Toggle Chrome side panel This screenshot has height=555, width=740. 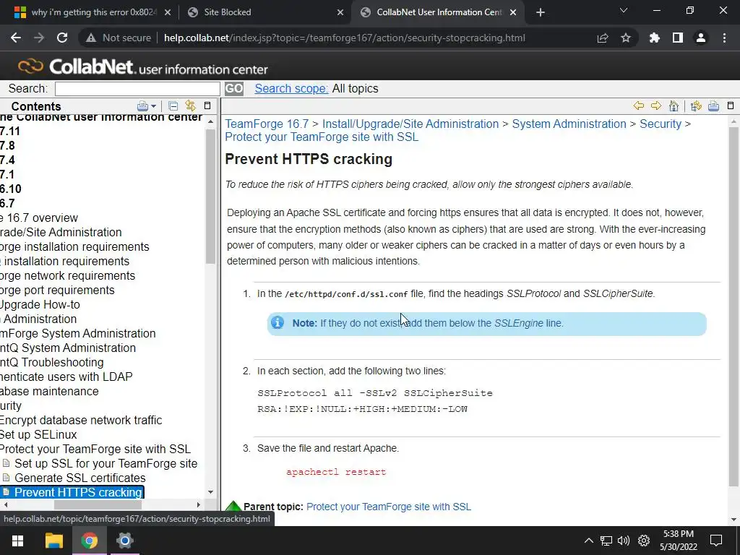[x=678, y=38]
